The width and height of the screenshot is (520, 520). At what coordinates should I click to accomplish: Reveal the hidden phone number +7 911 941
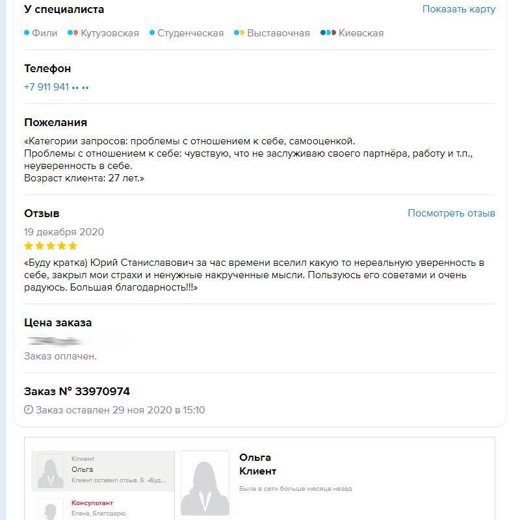(57, 87)
